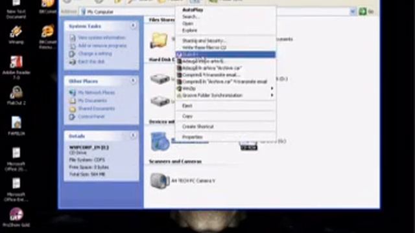Collapse the Details panel
Image resolution: width=415 pixels, height=233 pixels.
point(133,135)
